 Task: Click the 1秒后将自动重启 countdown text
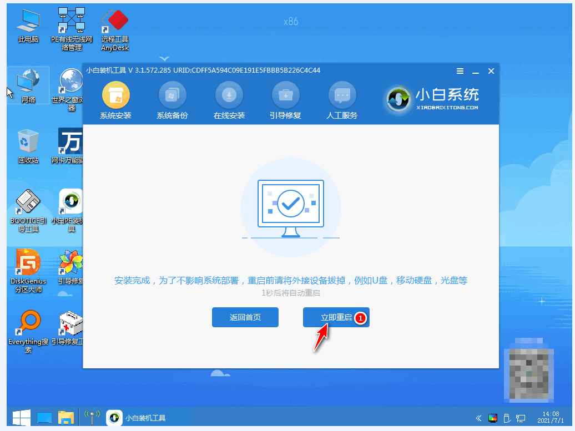tap(291, 293)
